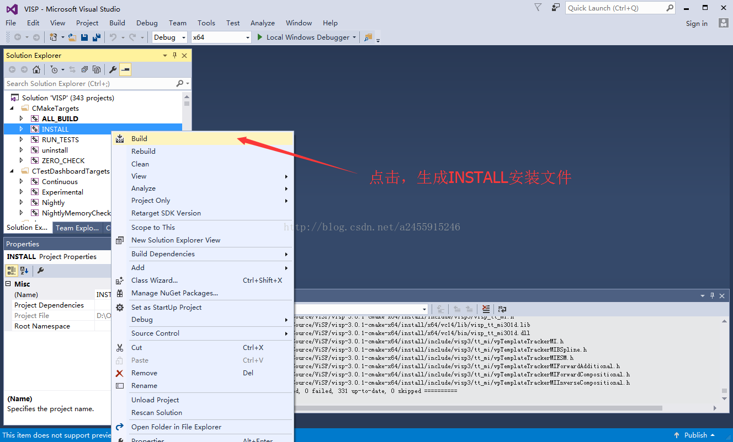The height and width of the screenshot is (442, 733).
Task: Click the Undo arrow icon
Action: (113, 37)
